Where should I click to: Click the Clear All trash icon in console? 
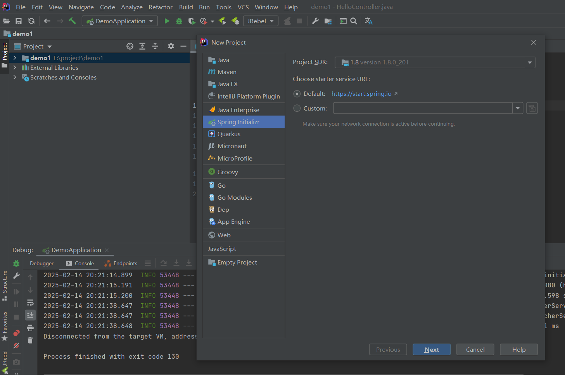[30, 340]
